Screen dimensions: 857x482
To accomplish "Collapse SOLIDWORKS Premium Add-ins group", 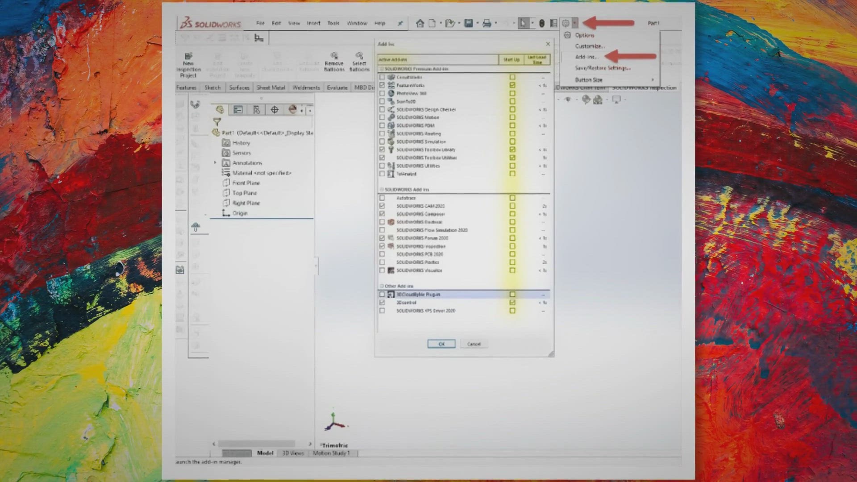I will coord(382,69).
